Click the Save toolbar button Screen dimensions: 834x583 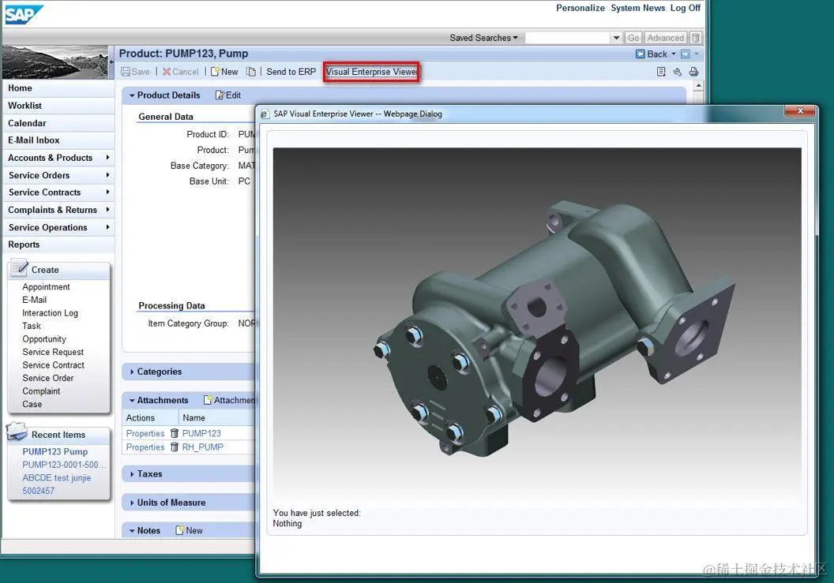[136, 72]
